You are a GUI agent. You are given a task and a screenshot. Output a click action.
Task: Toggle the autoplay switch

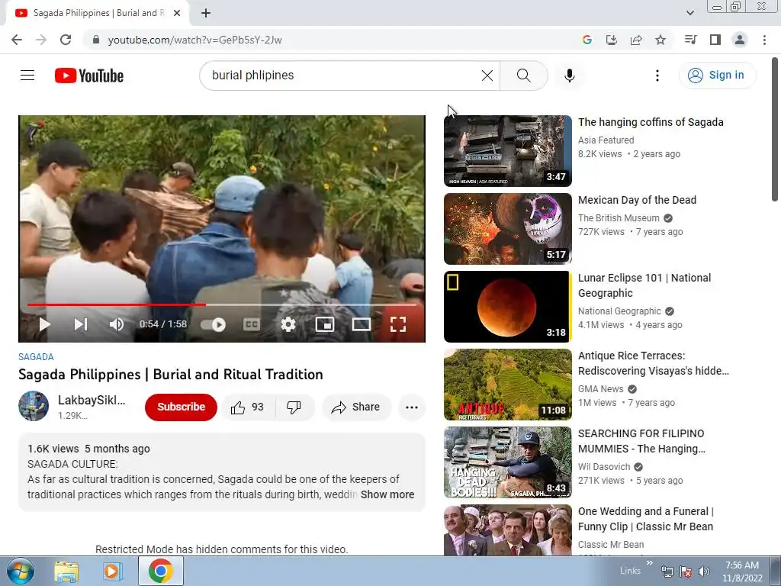pyautogui.click(x=214, y=325)
